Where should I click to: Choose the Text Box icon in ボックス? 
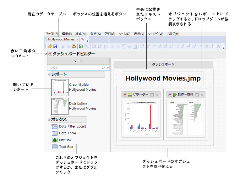[54, 146]
